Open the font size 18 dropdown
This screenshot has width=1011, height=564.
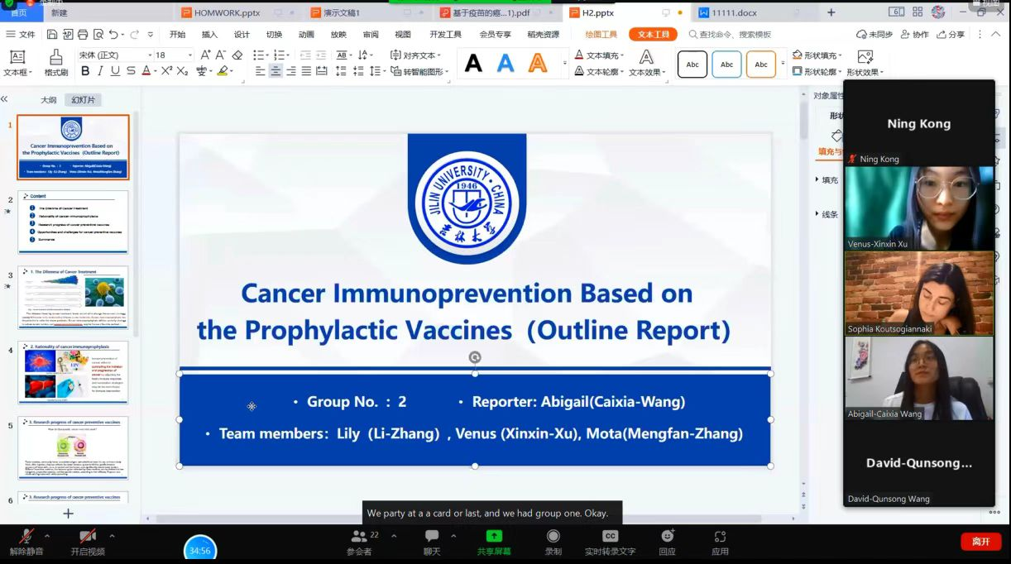click(190, 55)
